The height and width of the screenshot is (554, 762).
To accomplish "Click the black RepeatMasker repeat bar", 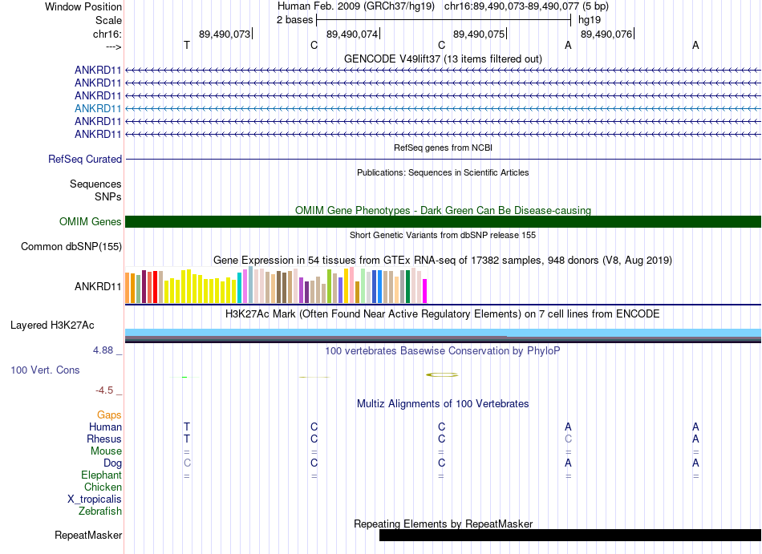I will click(x=570, y=535).
